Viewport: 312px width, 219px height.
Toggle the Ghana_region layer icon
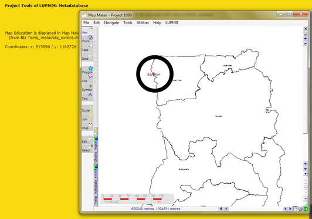96,139
